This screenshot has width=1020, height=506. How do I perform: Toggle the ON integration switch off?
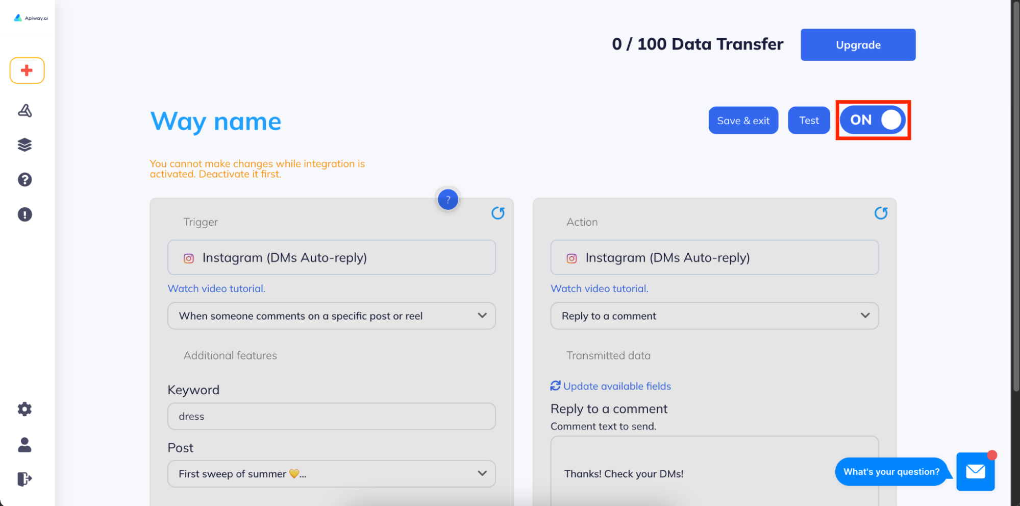[x=873, y=120]
